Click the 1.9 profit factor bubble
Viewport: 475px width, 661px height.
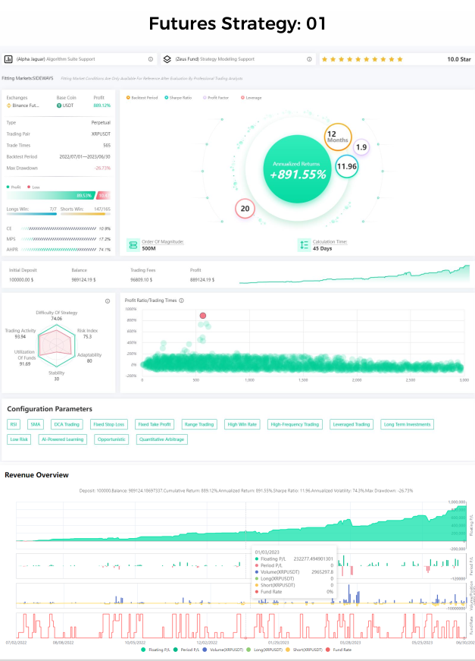(361, 147)
